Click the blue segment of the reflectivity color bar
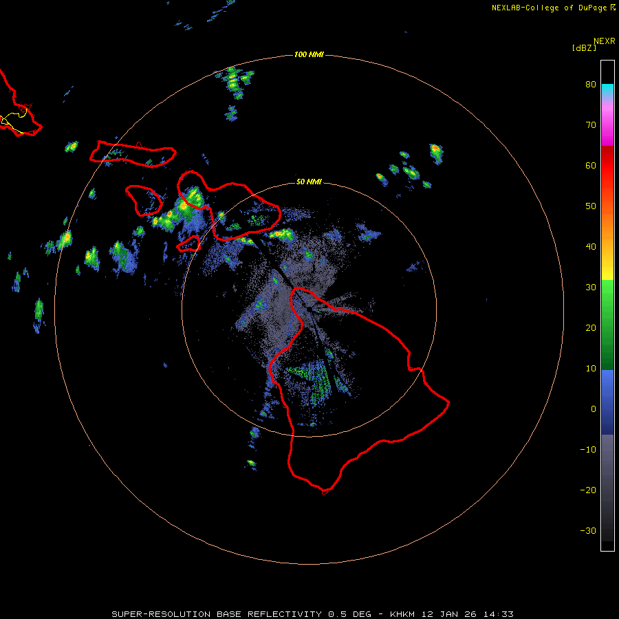 pos(607,401)
